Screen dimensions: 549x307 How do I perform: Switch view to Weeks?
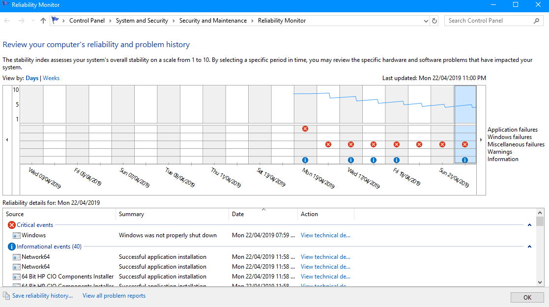click(51, 78)
